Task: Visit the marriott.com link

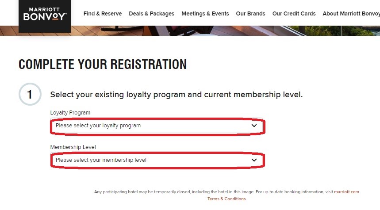Action: coord(346,192)
